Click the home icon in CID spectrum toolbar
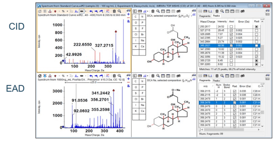Viewport: 274px width, 141px height. pyautogui.click(x=40, y=11)
